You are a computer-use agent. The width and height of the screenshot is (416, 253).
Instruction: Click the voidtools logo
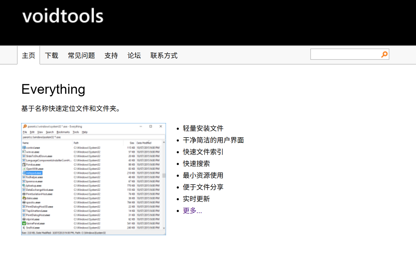pyautogui.click(x=62, y=16)
